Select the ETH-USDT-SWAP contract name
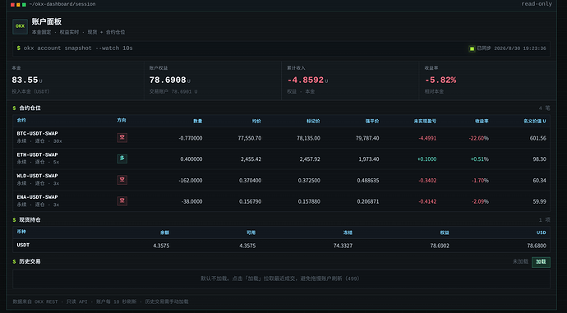The width and height of the screenshot is (567, 313). tap(37, 154)
